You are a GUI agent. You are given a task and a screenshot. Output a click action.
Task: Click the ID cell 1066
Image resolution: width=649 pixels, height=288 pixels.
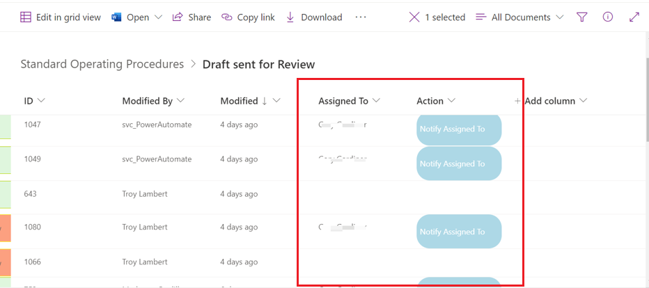click(33, 262)
